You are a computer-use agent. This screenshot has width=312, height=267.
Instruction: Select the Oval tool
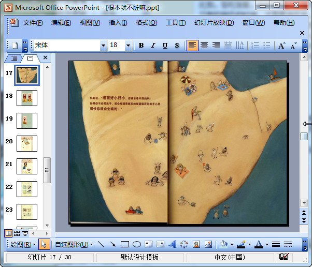137,244
